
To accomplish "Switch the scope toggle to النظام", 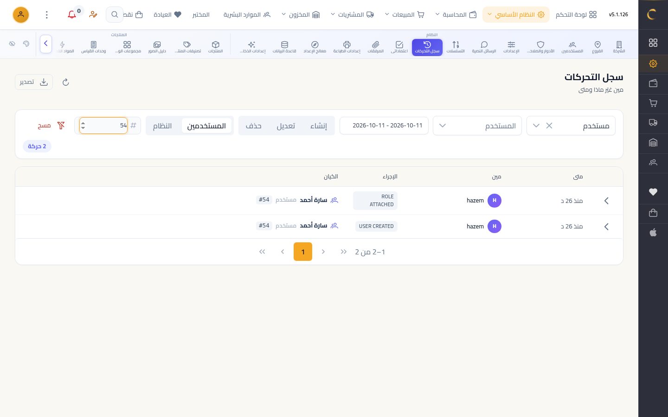I will coord(162,126).
